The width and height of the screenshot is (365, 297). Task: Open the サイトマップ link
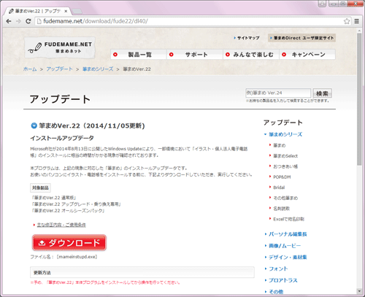(x=247, y=38)
